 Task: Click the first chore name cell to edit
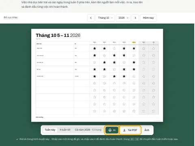point(55,48)
